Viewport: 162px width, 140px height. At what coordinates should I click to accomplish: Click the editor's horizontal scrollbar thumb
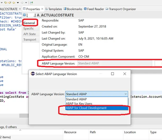[x=24, y=116]
